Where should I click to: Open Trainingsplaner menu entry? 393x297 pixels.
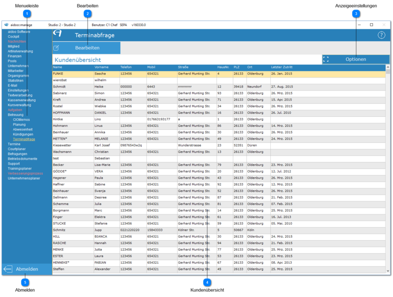click(20, 169)
